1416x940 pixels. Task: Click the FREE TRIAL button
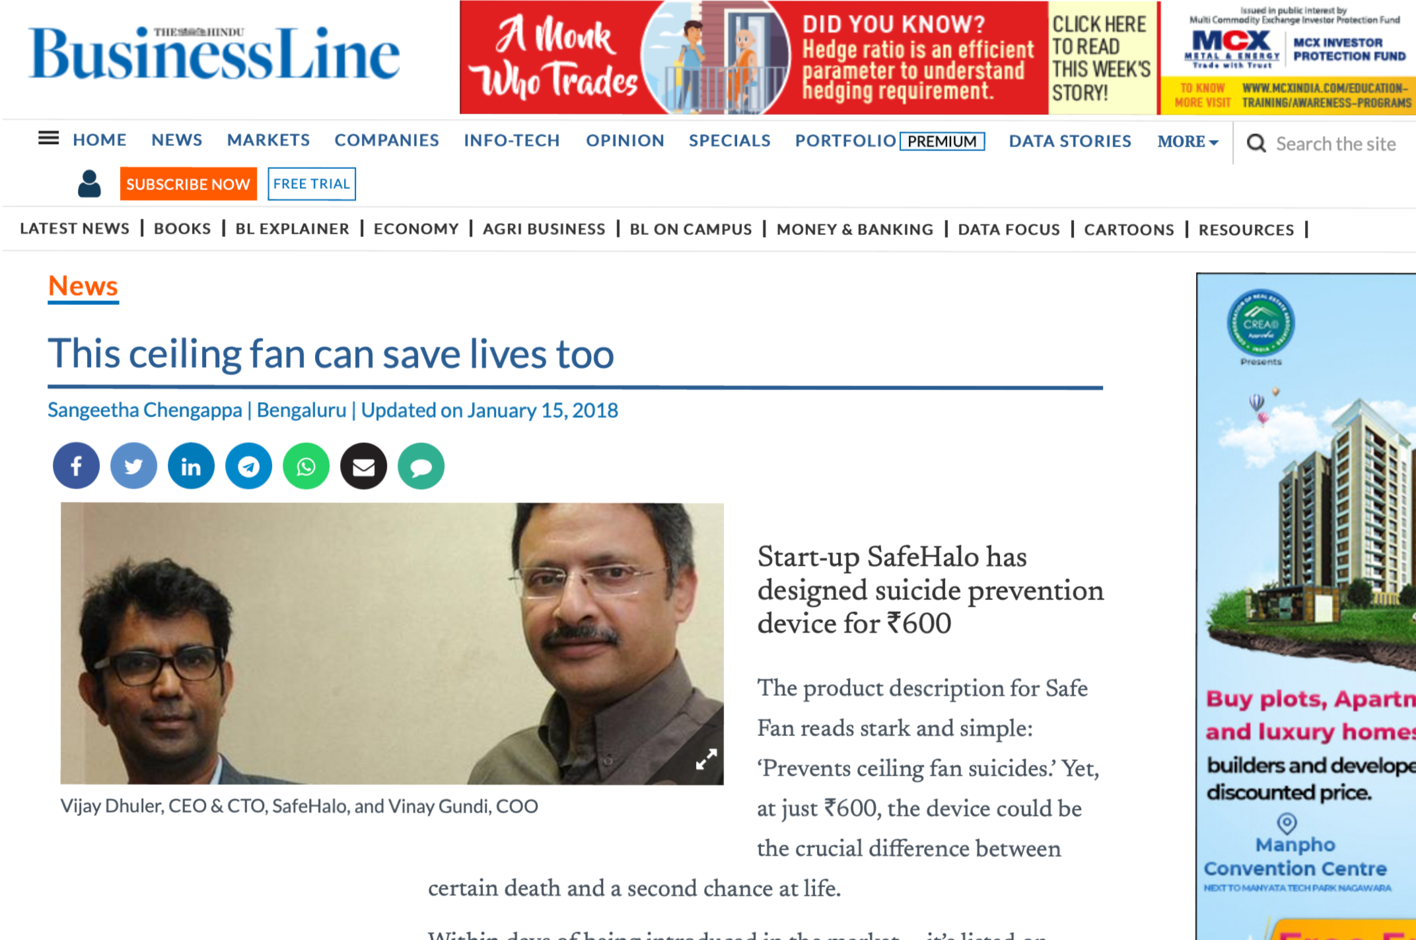click(x=312, y=184)
